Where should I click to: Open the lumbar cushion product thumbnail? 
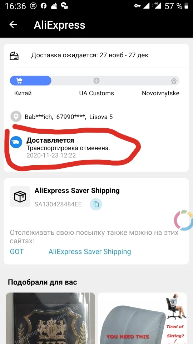pos(142,318)
